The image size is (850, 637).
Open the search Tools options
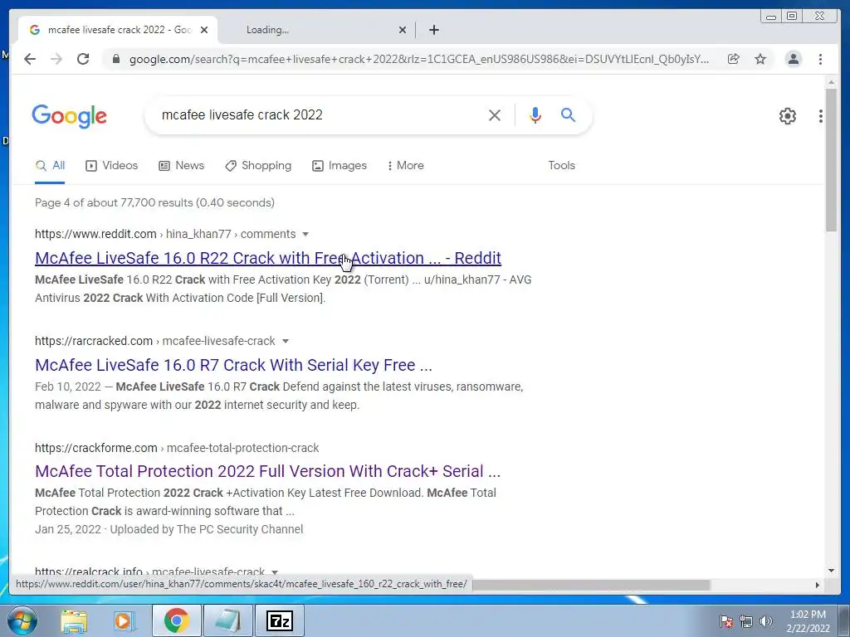pos(561,166)
